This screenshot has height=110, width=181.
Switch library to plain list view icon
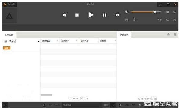(113, 105)
